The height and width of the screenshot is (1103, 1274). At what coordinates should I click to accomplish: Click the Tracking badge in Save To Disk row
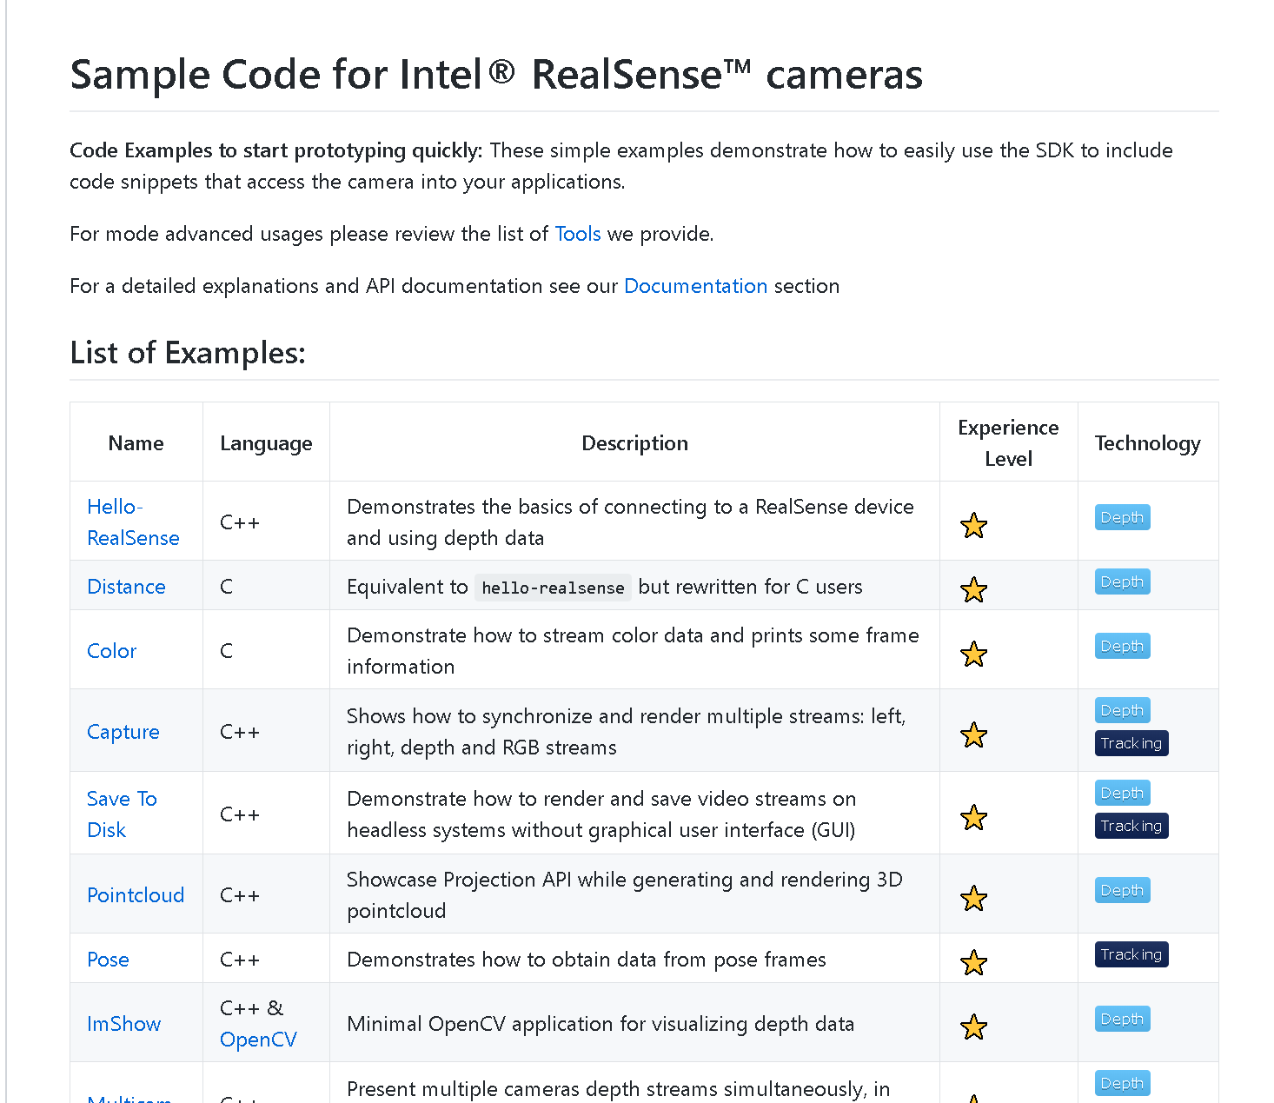1131,826
